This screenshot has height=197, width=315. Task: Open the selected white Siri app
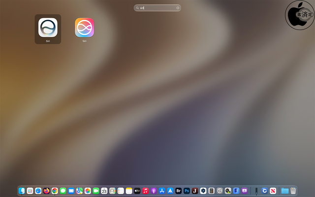[48, 28]
